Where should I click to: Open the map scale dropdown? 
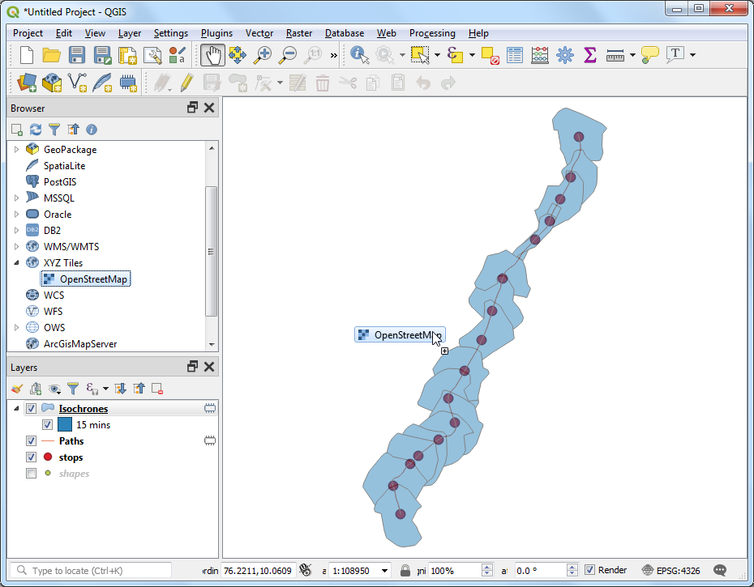[384, 571]
